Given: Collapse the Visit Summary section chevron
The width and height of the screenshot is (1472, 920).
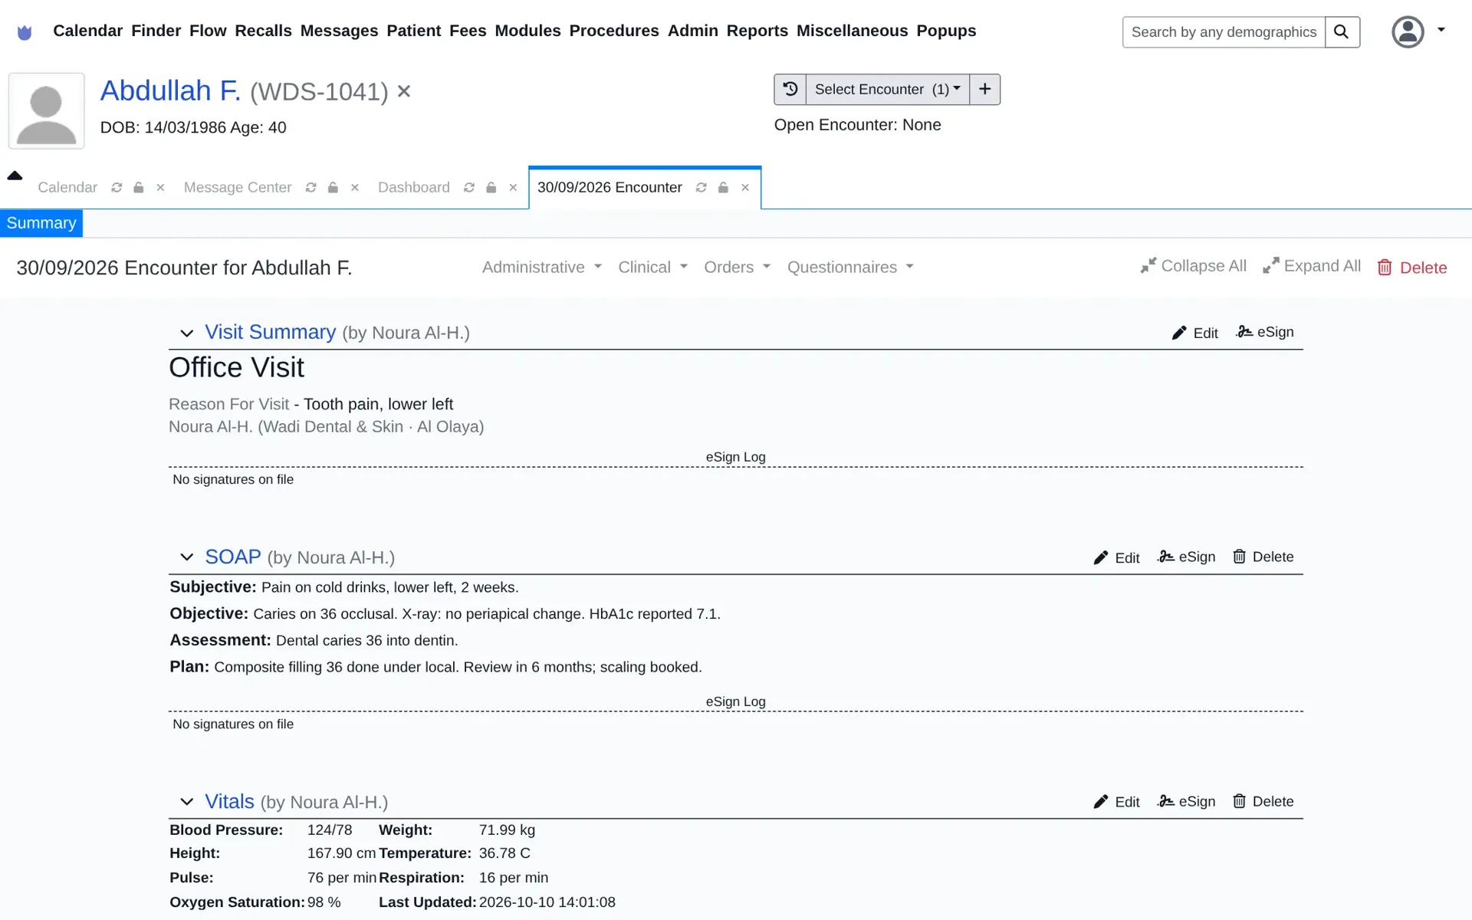Looking at the screenshot, I should [186, 333].
